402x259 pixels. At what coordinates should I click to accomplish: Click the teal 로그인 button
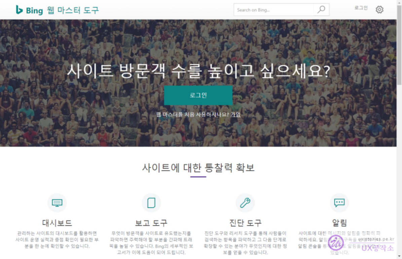(198, 95)
